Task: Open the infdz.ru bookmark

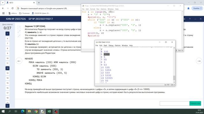Action: coord(13,13)
